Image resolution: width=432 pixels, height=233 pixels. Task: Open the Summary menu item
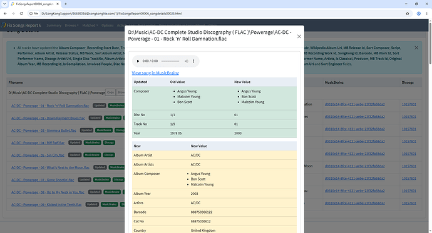coord(54,25)
